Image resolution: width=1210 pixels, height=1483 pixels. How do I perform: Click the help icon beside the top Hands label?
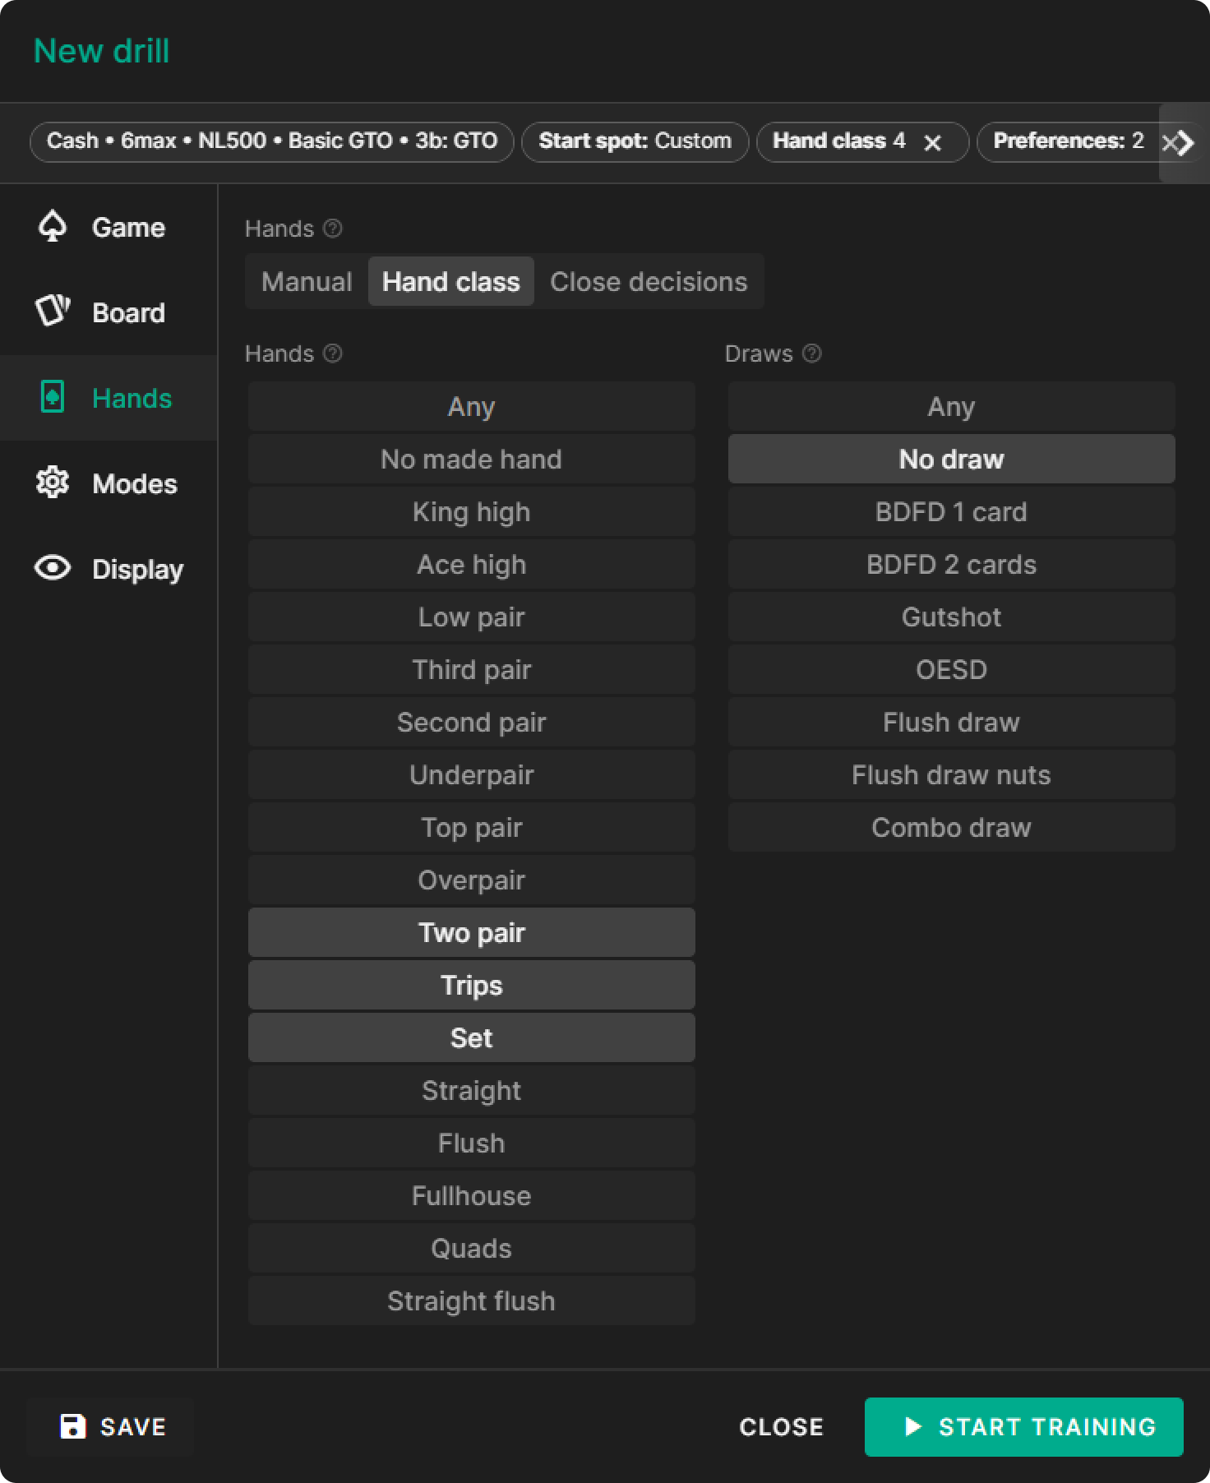tap(333, 229)
